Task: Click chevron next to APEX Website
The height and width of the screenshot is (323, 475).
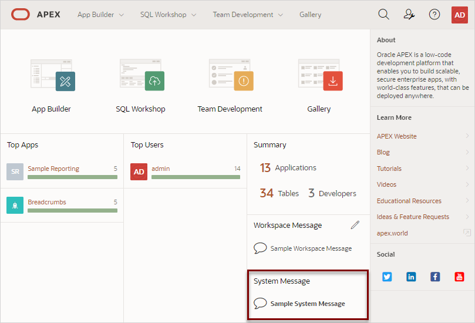Action: (x=467, y=136)
